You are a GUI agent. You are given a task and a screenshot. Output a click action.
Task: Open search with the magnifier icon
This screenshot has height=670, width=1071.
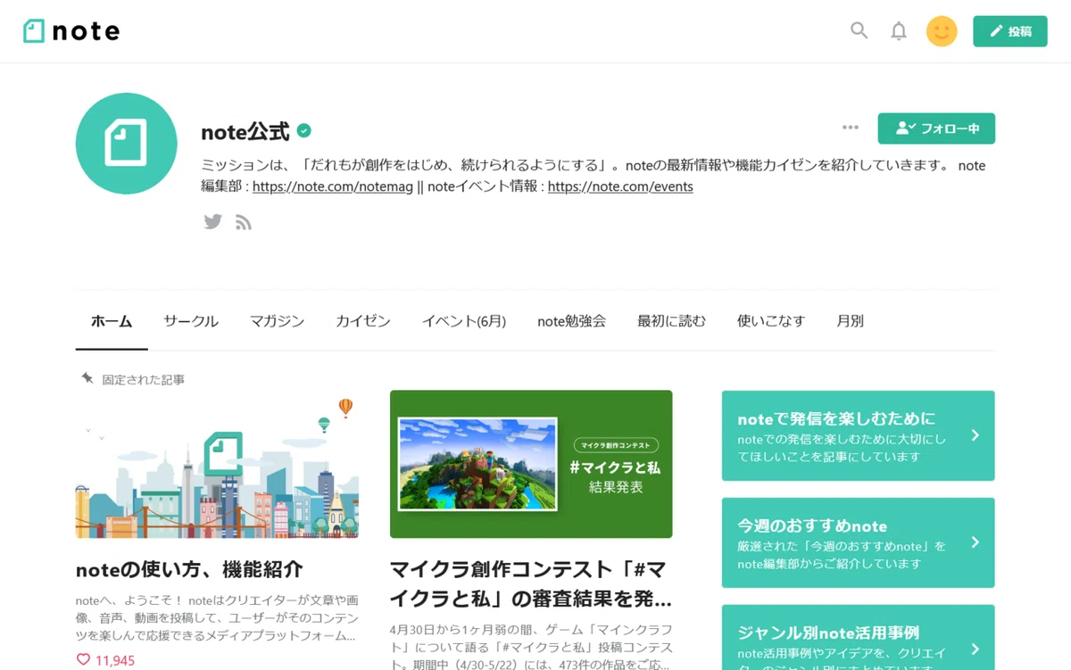[x=859, y=30]
